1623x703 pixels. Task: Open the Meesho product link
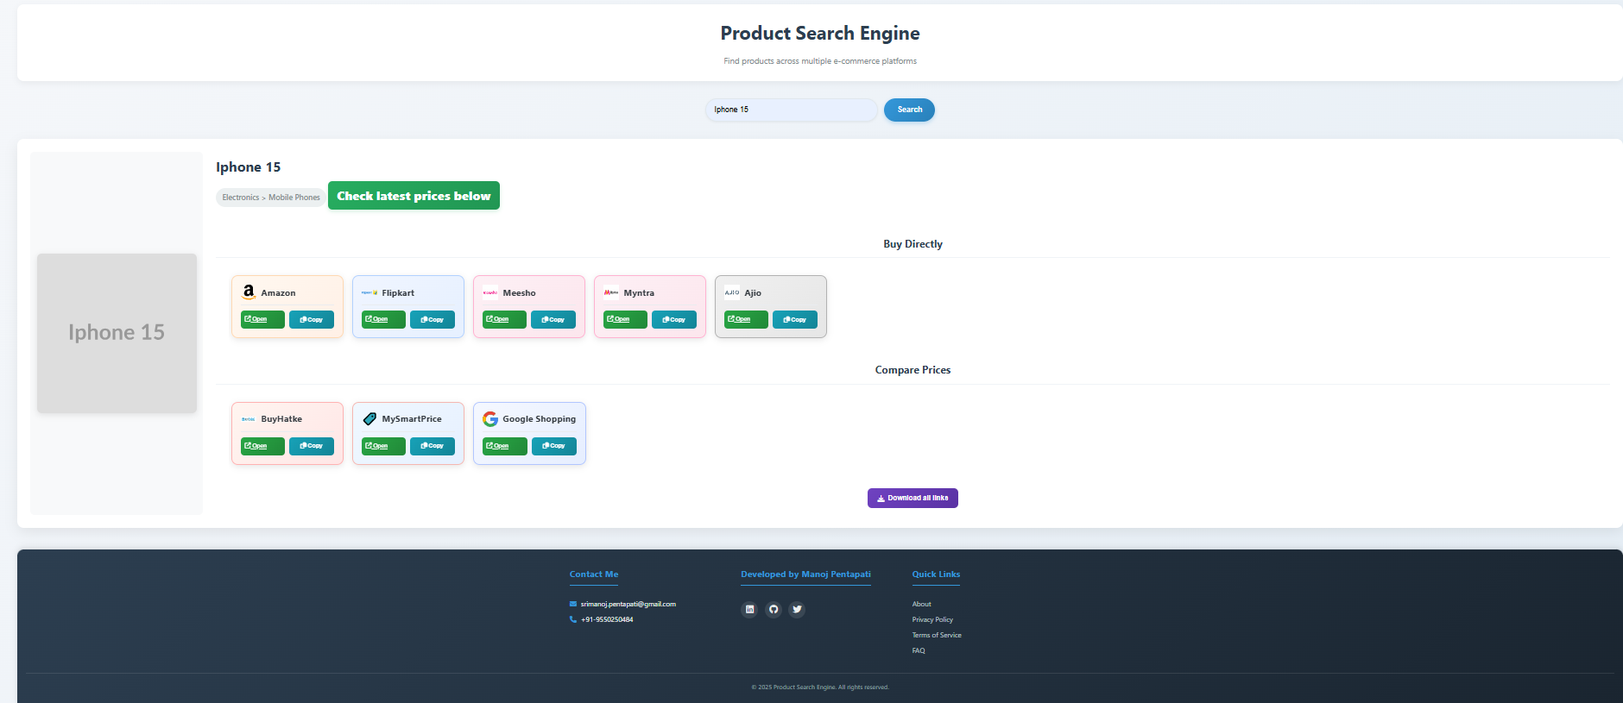[504, 319]
